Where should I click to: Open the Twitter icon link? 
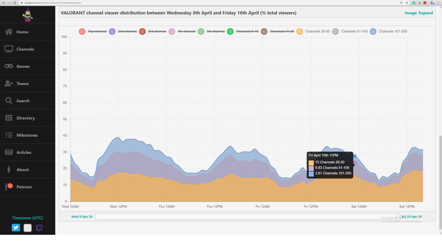(x=16, y=228)
